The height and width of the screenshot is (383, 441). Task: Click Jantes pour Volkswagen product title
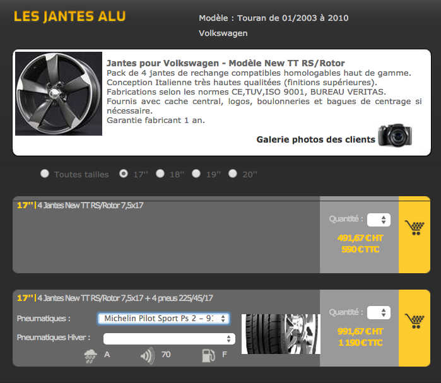(226, 63)
